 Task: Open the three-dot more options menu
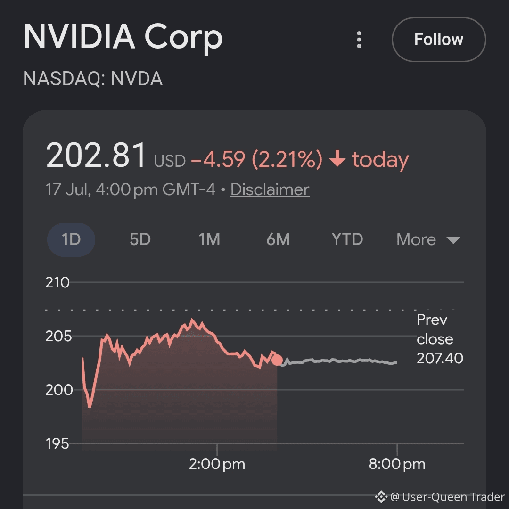pyautogui.click(x=359, y=40)
